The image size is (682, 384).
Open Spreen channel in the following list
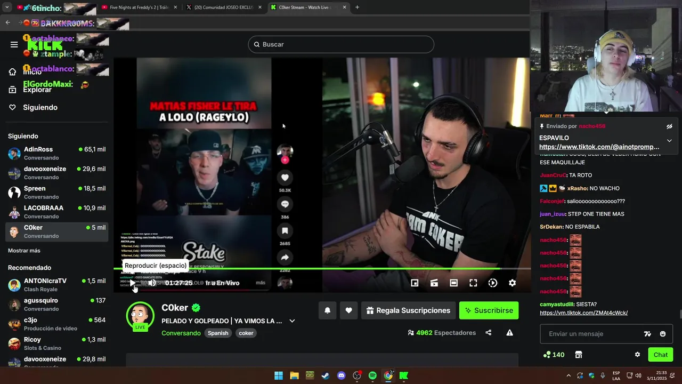click(x=56, y=193)
